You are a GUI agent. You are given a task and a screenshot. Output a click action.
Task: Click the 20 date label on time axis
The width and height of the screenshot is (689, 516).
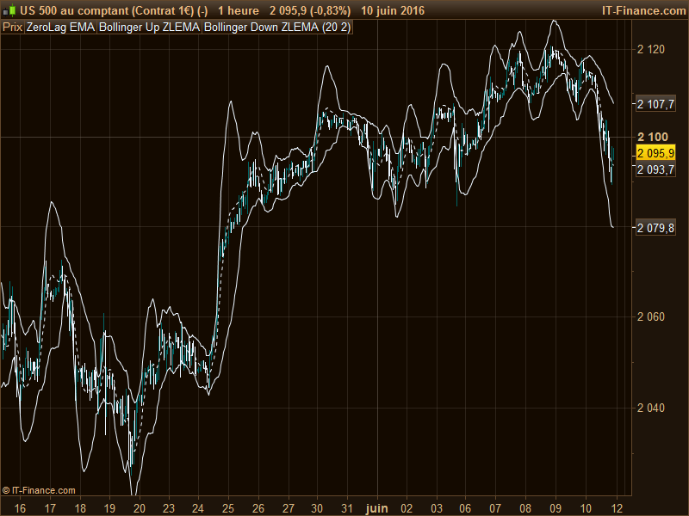click(x=140, y=508)
